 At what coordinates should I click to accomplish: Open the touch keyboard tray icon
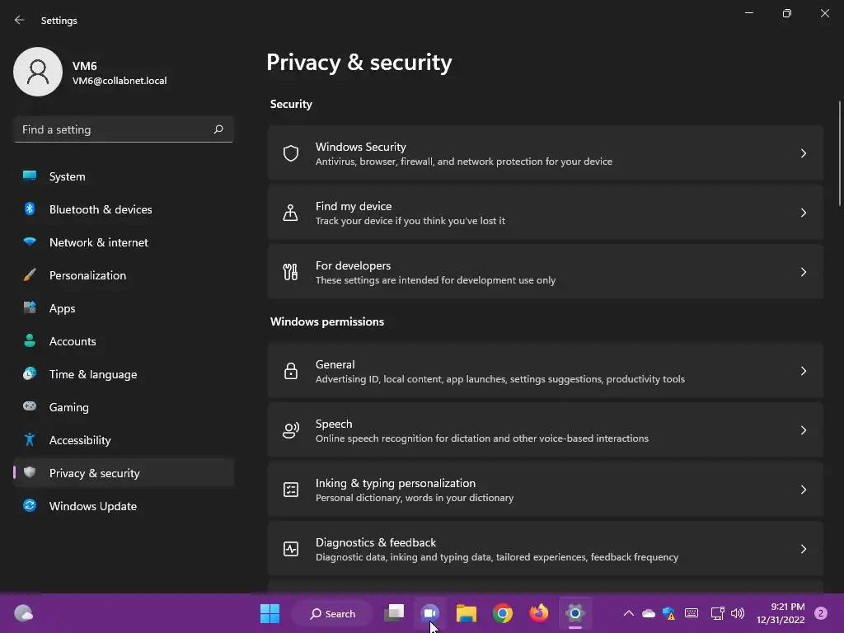click(692, 613)
